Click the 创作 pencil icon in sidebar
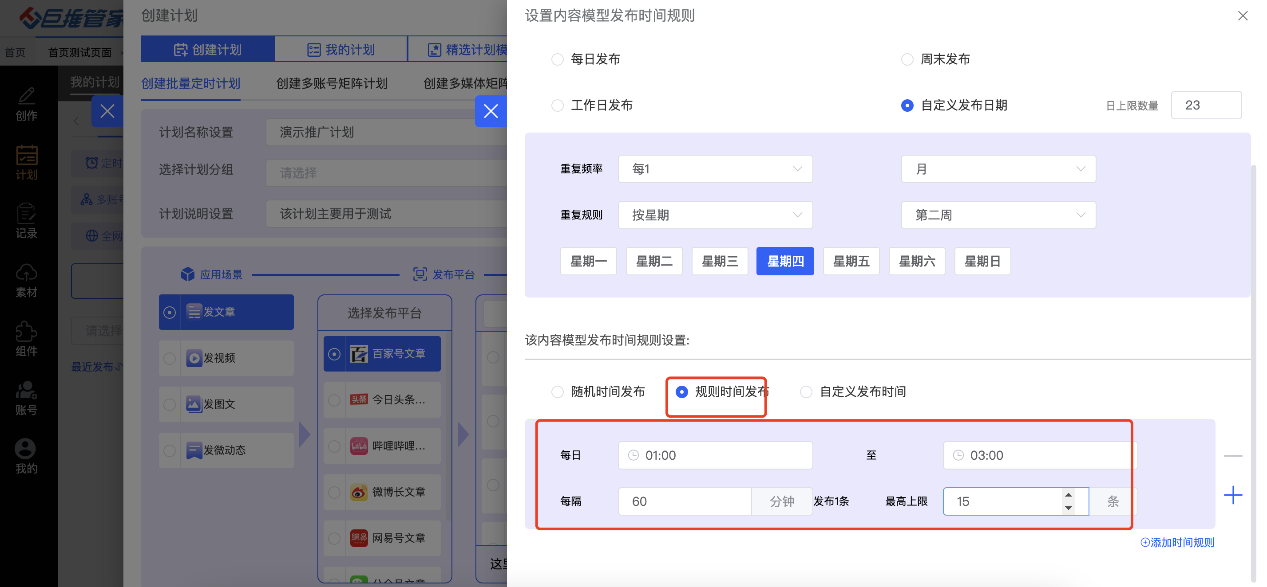The width and height of the screenshot is (1267, 587). pyautogui.click(x=26, y=96)
